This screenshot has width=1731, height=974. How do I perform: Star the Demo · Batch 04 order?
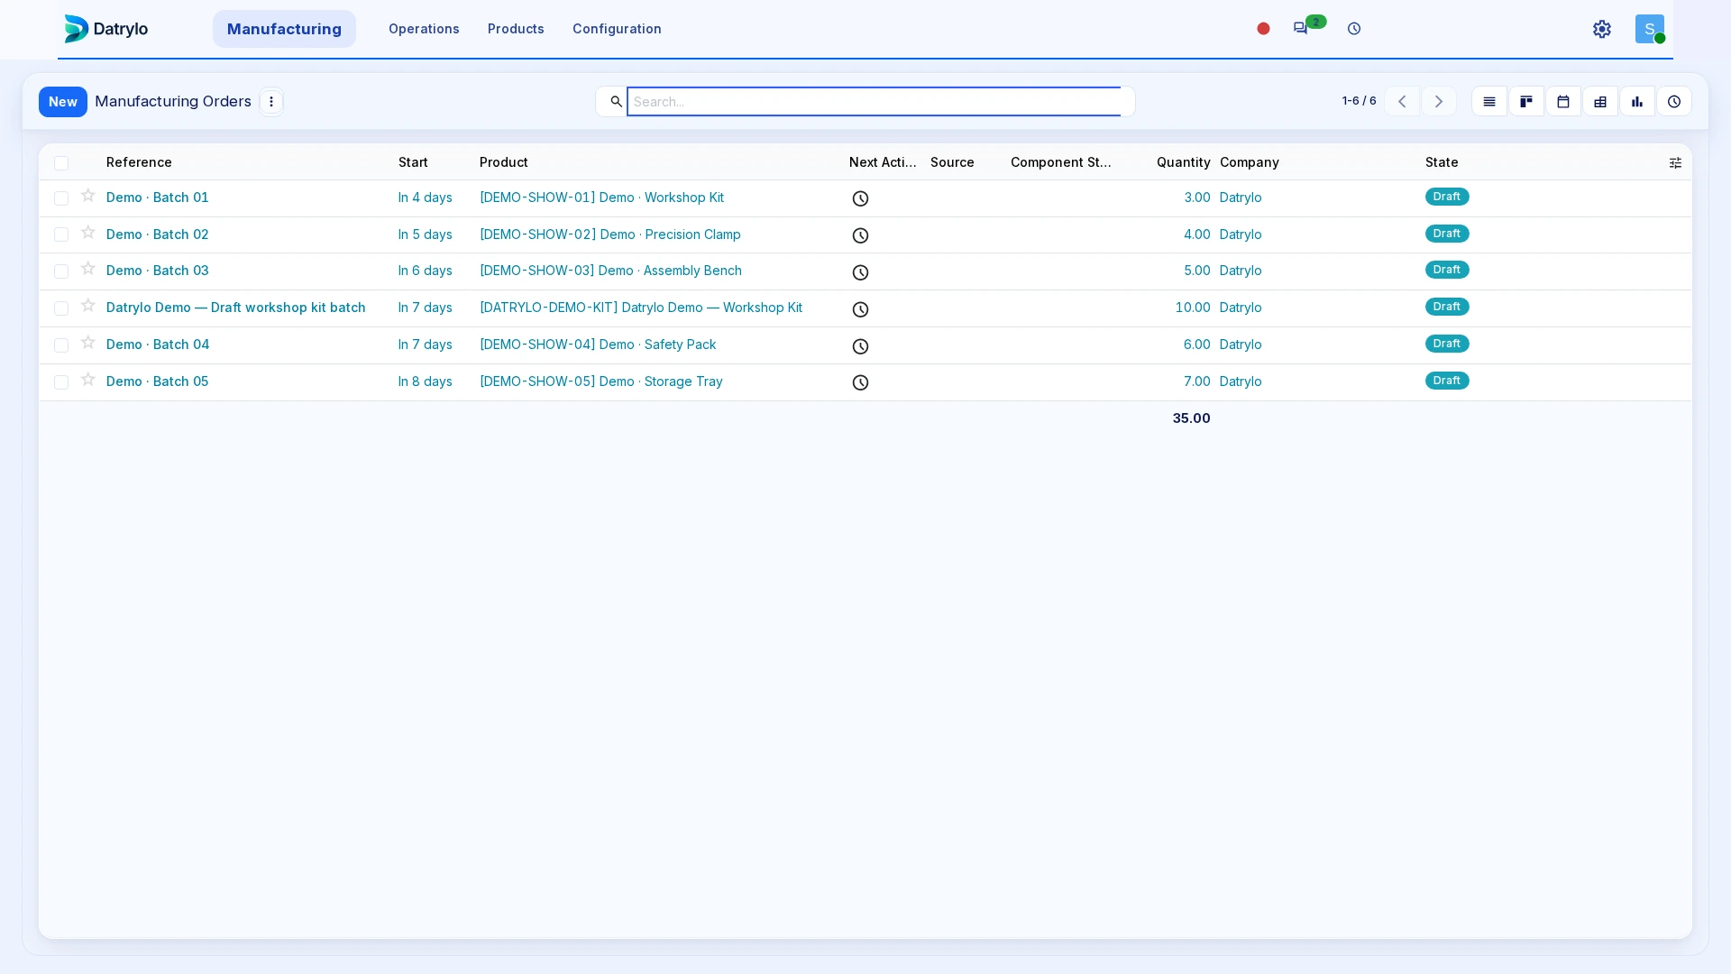(88, 343)
